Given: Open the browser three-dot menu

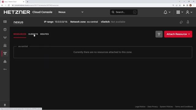Looking at the screenshot, I should click(194, 5).
